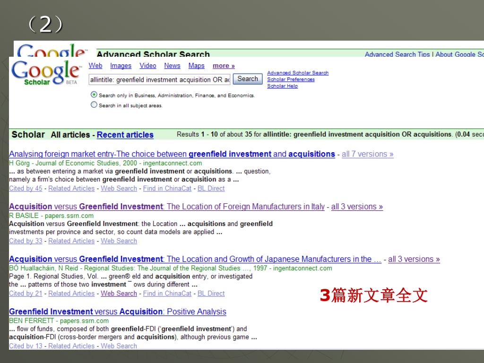
Task: Select 'R BASILE - papers.ssrn.com' text
Action: tap(51, 216)
